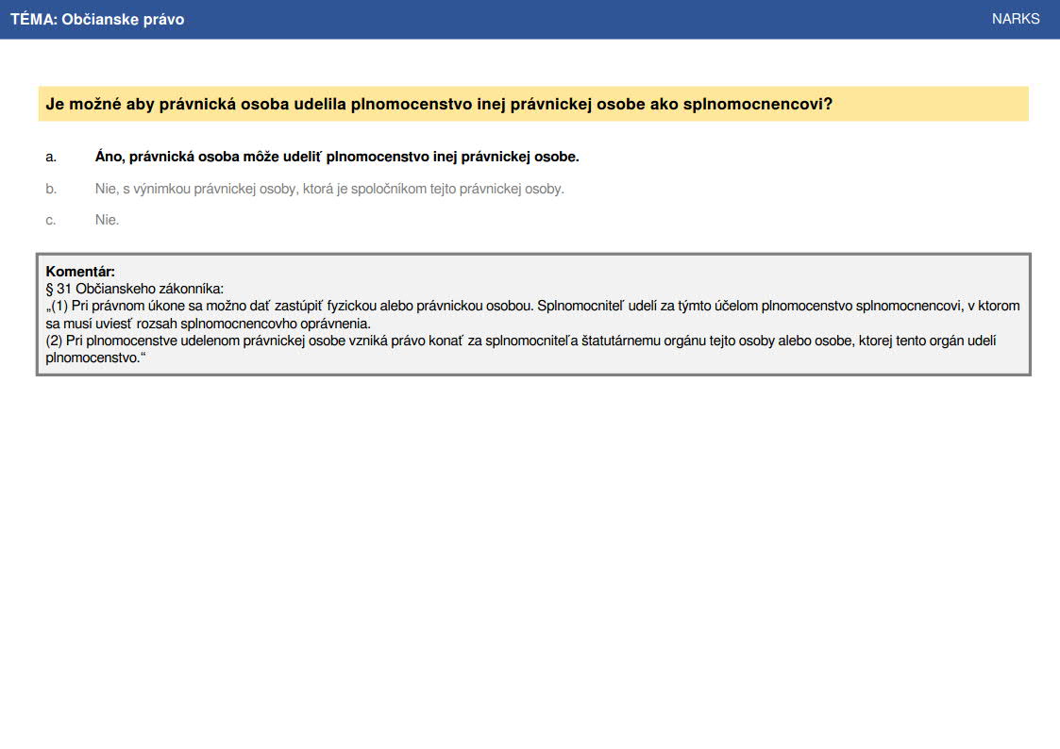Select answer a 'Áno, právnická osoba môže udeliť'
The image size is (1060, 749).
coord(337,157)
